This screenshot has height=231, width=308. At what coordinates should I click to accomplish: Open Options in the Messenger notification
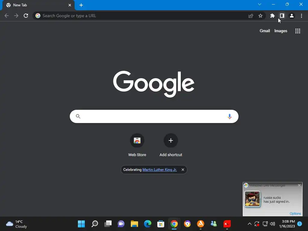(295, 214)
